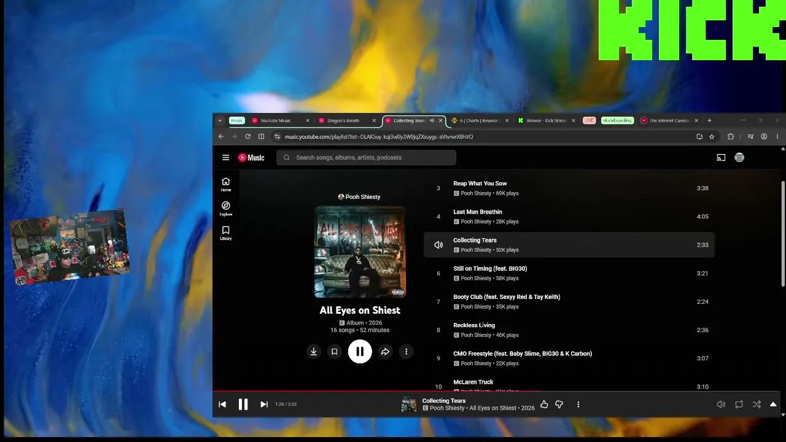Expand the skateboarding tab group
This screenshot has height=442, width=786.
coord(617,121)
